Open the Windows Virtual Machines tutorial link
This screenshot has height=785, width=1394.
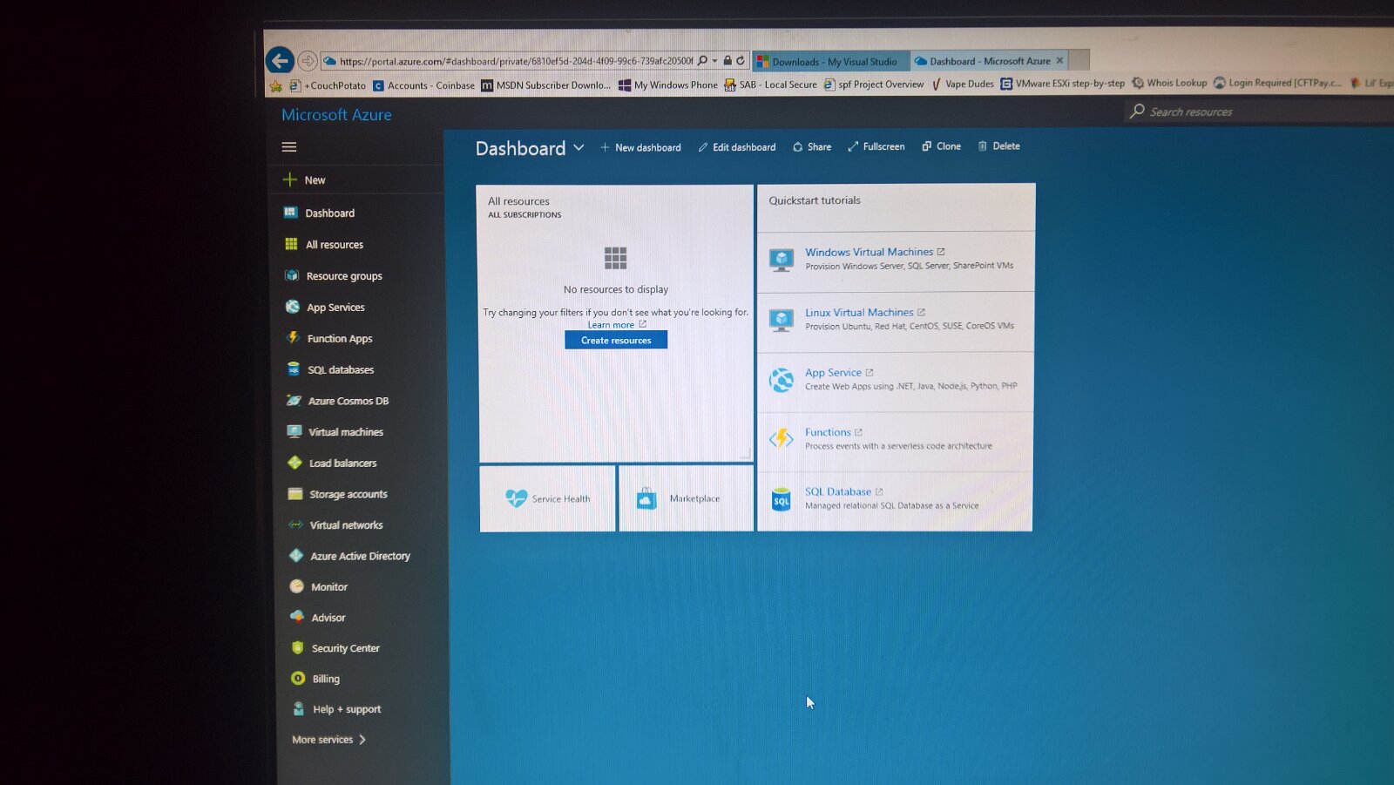[869, 252]
